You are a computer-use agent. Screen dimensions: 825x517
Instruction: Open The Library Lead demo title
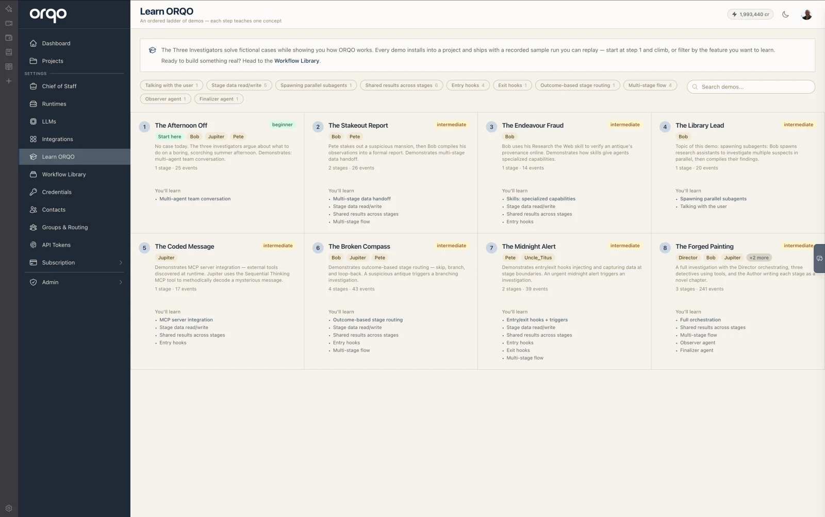700,125
